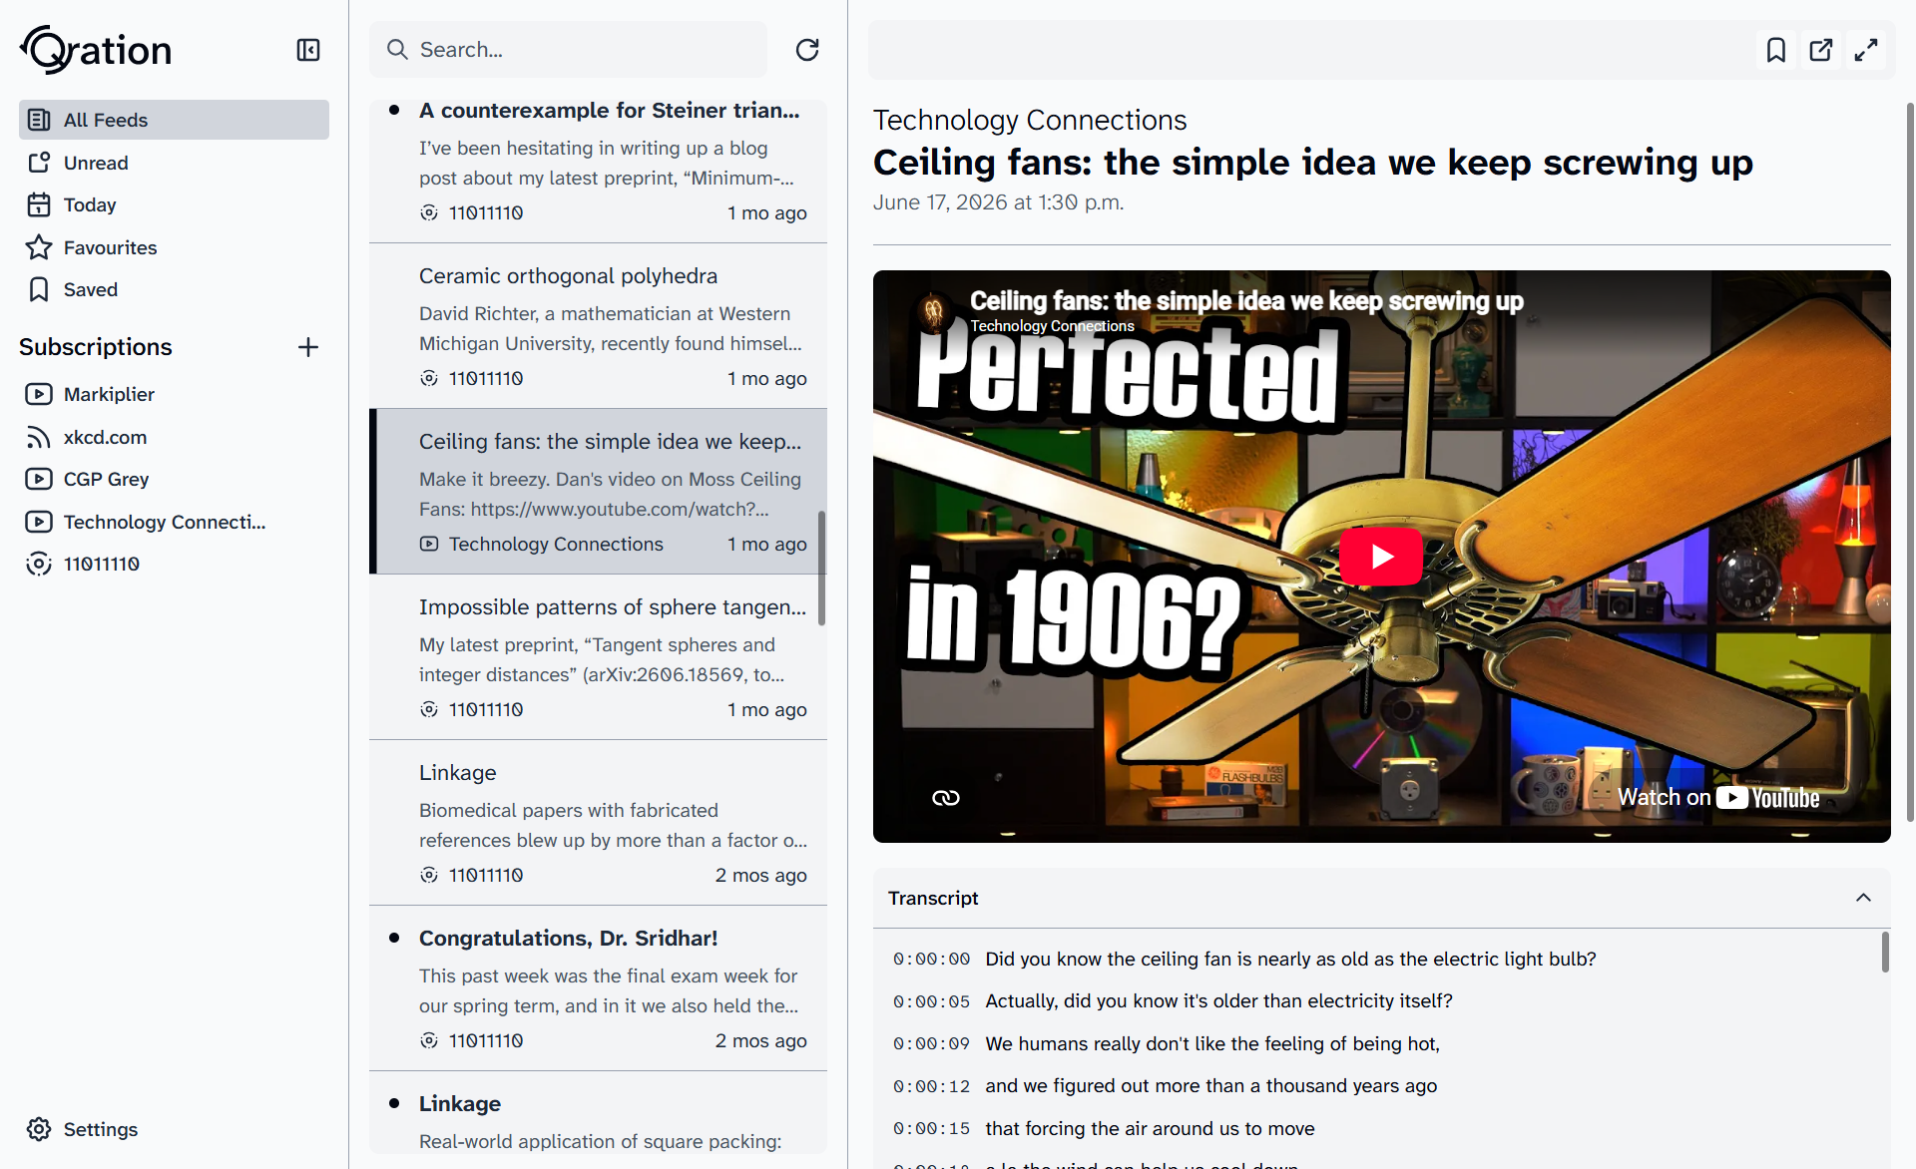
Task: Click the search feeds field
Action: click(569, 50)
